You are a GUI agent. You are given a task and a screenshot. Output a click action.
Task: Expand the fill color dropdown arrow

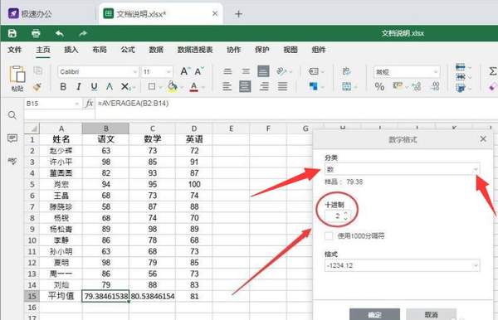pyautogui.click(x=182, y=87)
